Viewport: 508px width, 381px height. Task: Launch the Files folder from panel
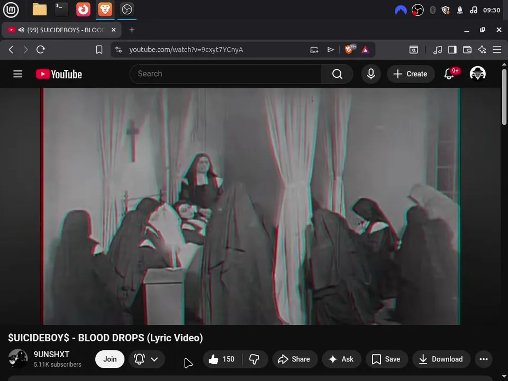coord(40,10)
